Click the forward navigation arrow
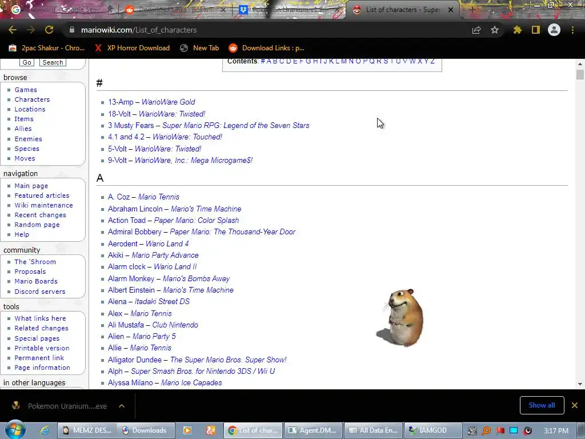The height and width of the screenshot is (439, 585). [31, 30]
